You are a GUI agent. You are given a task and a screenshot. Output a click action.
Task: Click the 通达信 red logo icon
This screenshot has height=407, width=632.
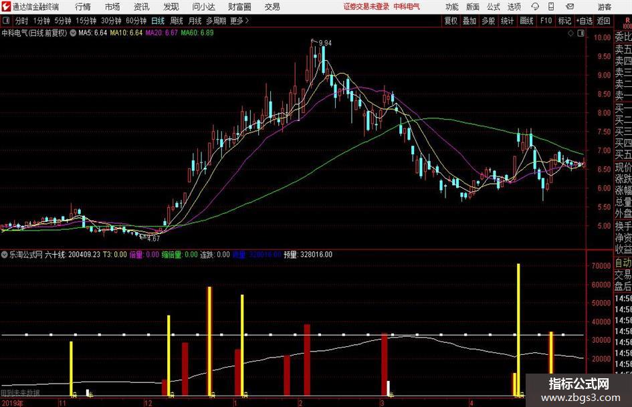[7, 7]
